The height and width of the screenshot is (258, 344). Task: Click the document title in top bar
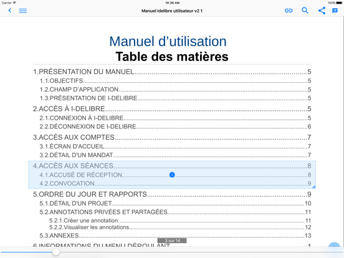172,11
